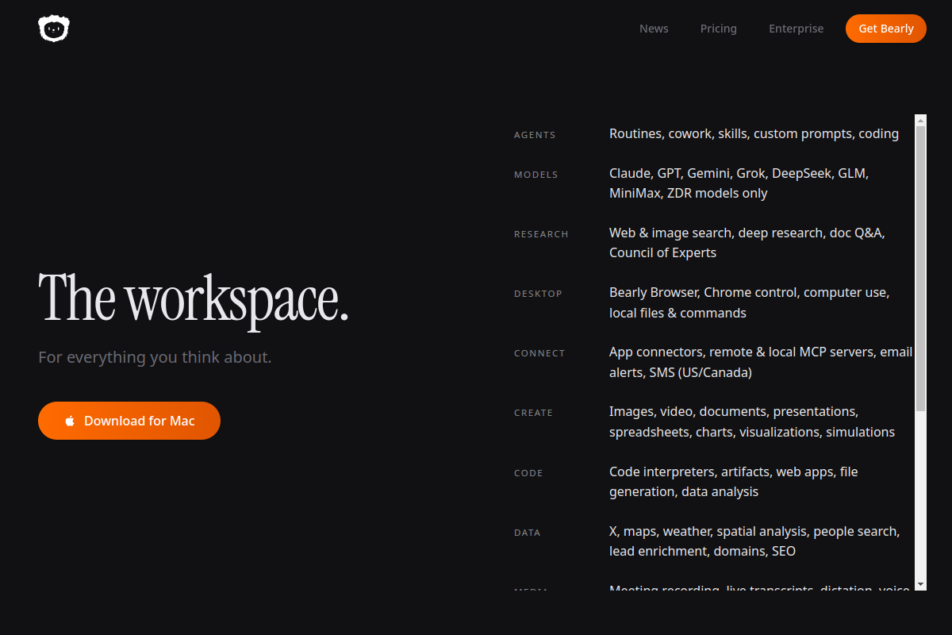Click the MODELS category label
The image size is (952, 635).
536,175
